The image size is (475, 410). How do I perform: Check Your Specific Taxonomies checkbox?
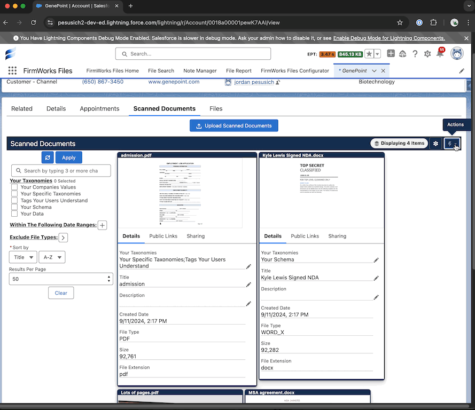coord(14,194)
